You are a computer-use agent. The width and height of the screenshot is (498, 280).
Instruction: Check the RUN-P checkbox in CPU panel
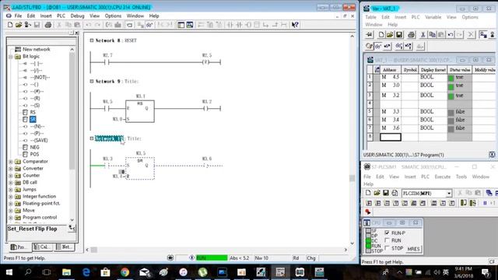(387, 233)
